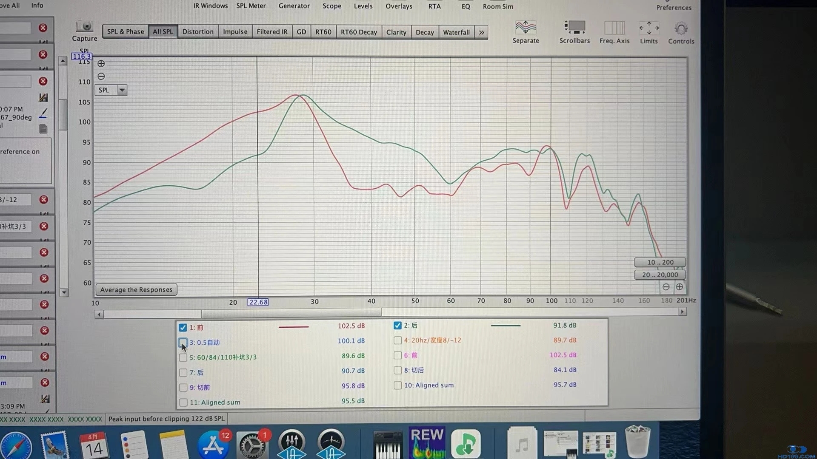
Task: Click the 116.3 SPL top limit field
Action: click(x=82, y=56)
